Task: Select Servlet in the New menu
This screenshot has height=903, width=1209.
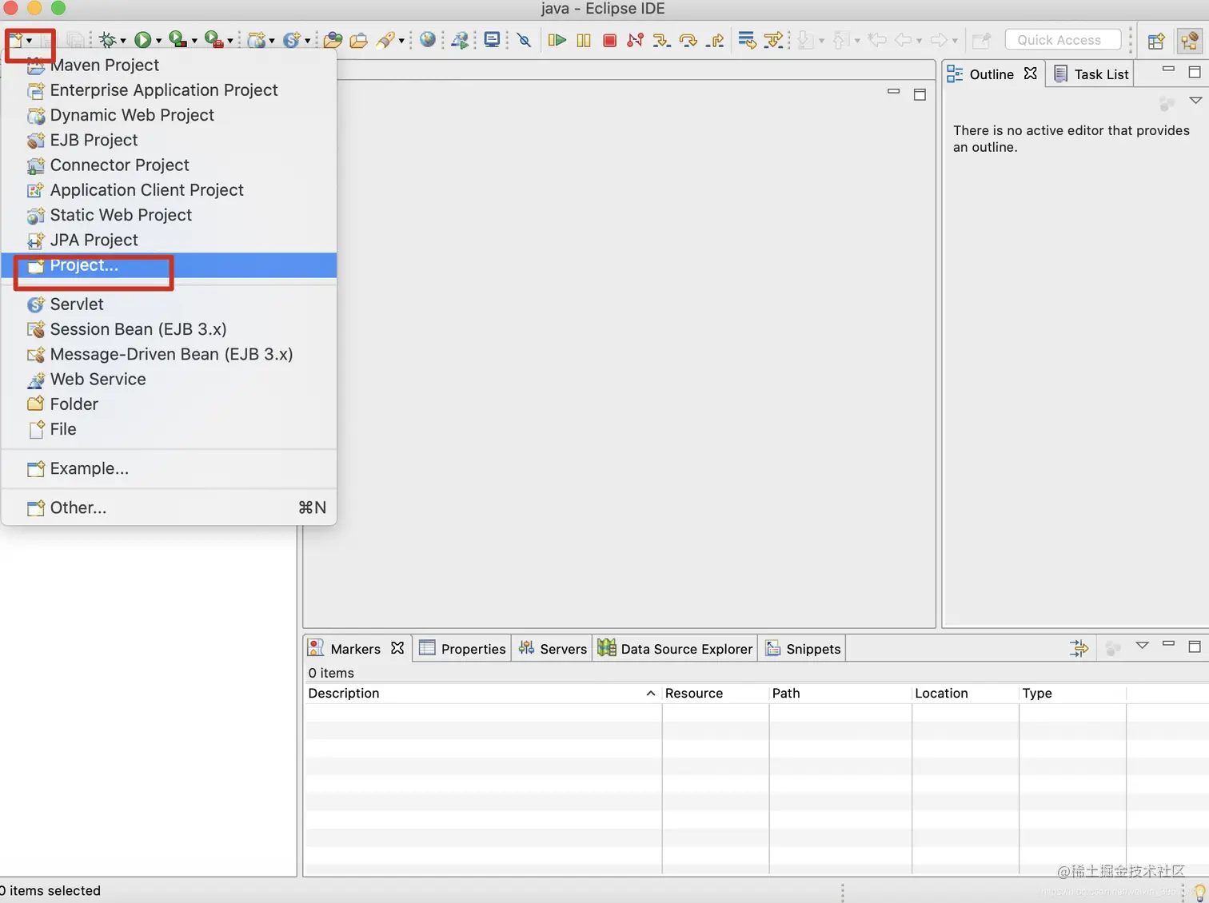Action: [169, 304]
